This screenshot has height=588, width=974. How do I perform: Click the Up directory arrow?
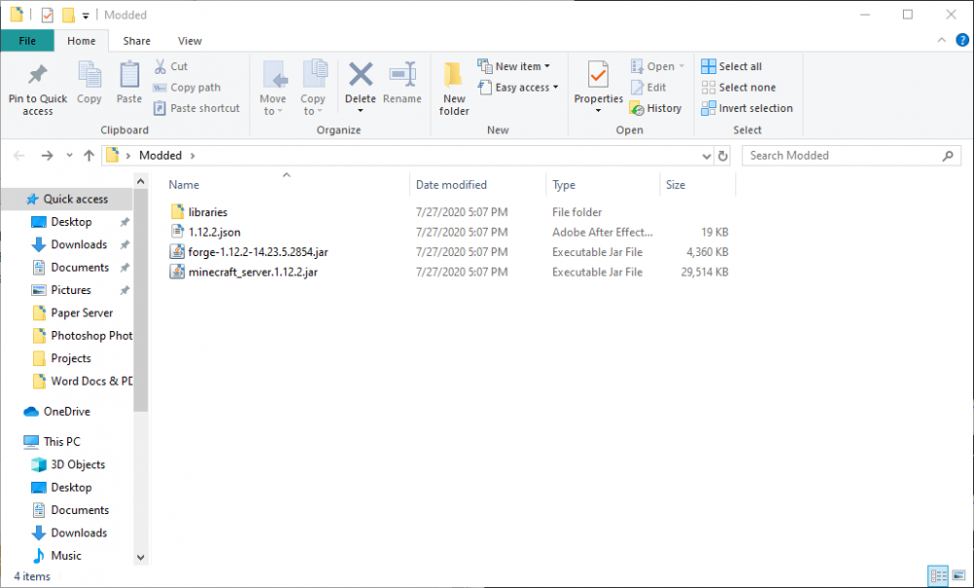pyautogui.click(x=90, y=156)
